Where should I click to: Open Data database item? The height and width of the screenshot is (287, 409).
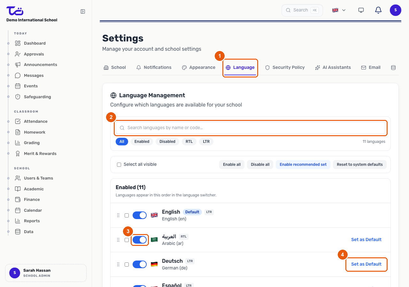(x=24, y=232)
